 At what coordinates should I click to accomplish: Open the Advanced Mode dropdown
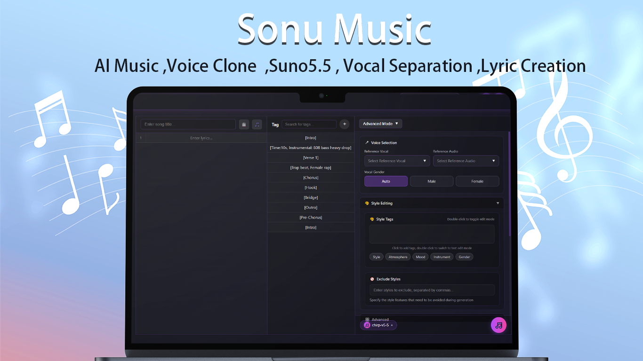click(380, 124)
